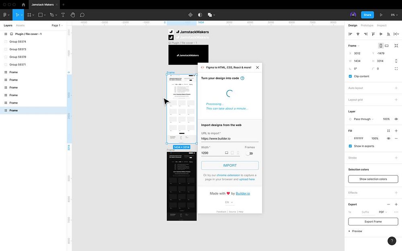Viewport: 402px width, 251px height.
Task: Toggle fill visibility eye icon
Action: (x=388, y=138)
